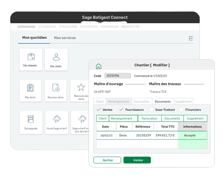The height and width of the screenshot is (188, 222).
Task: Select the grey Facturation tab
Action: [x=142, y=101]
